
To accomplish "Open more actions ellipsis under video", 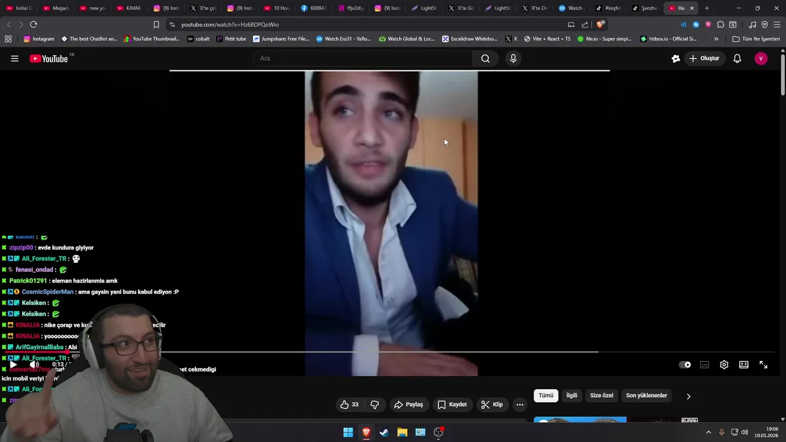I will pyautogui.click(x=519, y=405).
